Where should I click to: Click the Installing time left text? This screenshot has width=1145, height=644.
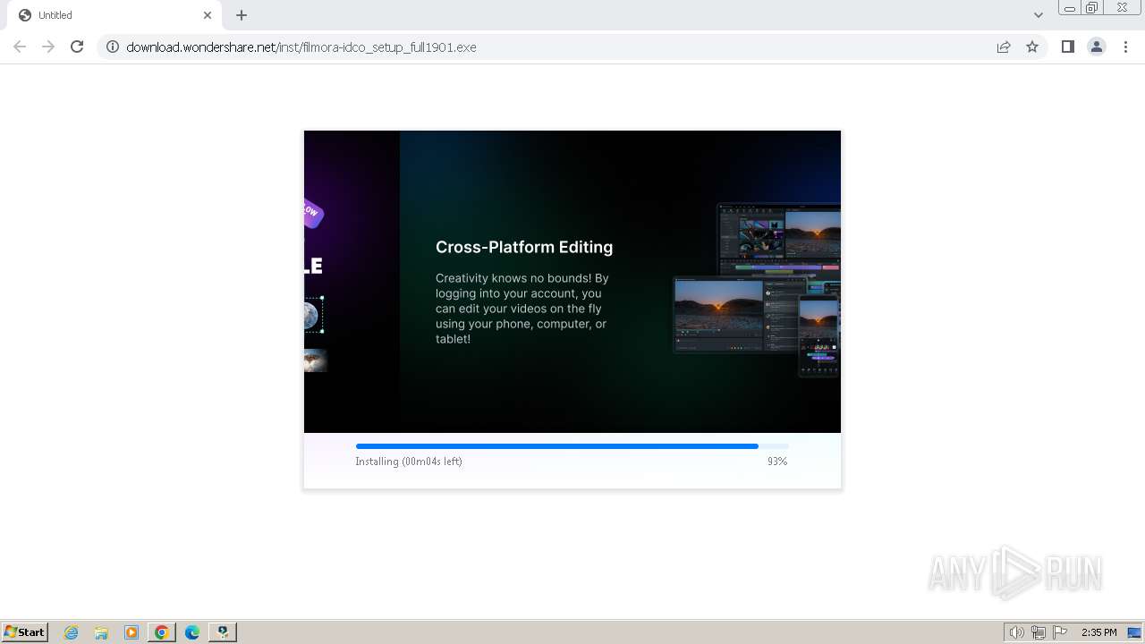[409, 462]
